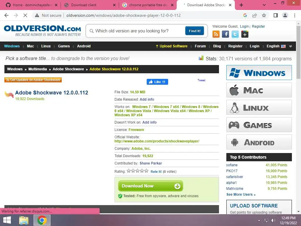
Task: Click the volume speaker tray icon
Action: click(x=273, y=220)
